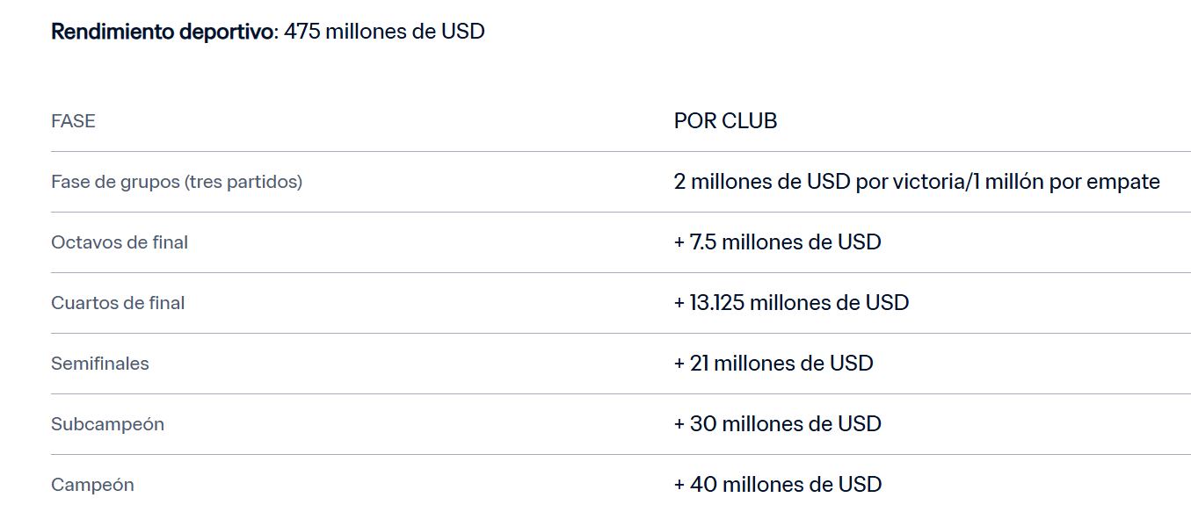Screen dimensions: 1191x512
Task: Select the "Cuartos de final" row label
Action: pos(118,303)
